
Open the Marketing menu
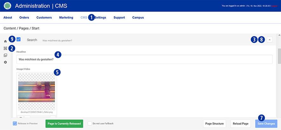click(66, 17)
